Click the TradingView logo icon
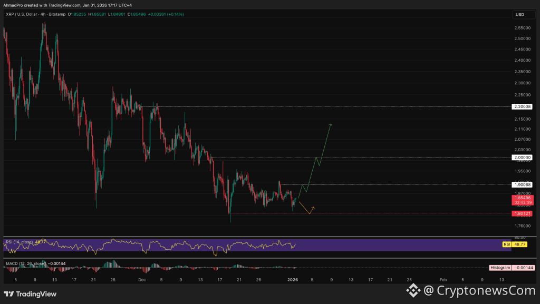 click(9, 294)
